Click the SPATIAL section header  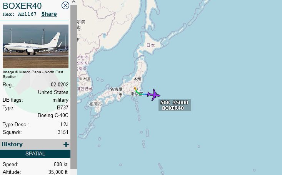pos(35,154)
